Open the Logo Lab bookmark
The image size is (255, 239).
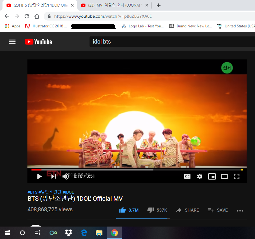143,26
